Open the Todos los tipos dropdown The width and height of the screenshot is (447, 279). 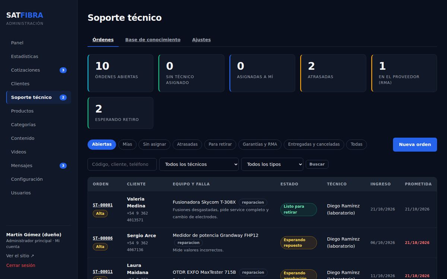pyautogui.click(x=272, y=164)
